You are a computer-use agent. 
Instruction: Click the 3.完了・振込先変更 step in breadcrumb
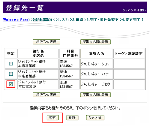click(x=102, y=20)
